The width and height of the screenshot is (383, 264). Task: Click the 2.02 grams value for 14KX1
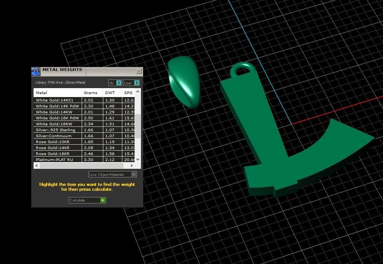pos(88,100)
